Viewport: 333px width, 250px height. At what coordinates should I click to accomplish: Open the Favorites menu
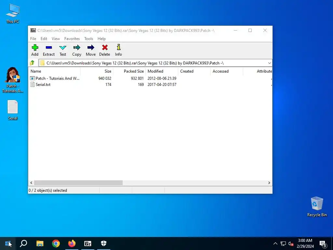pos(72,39)
